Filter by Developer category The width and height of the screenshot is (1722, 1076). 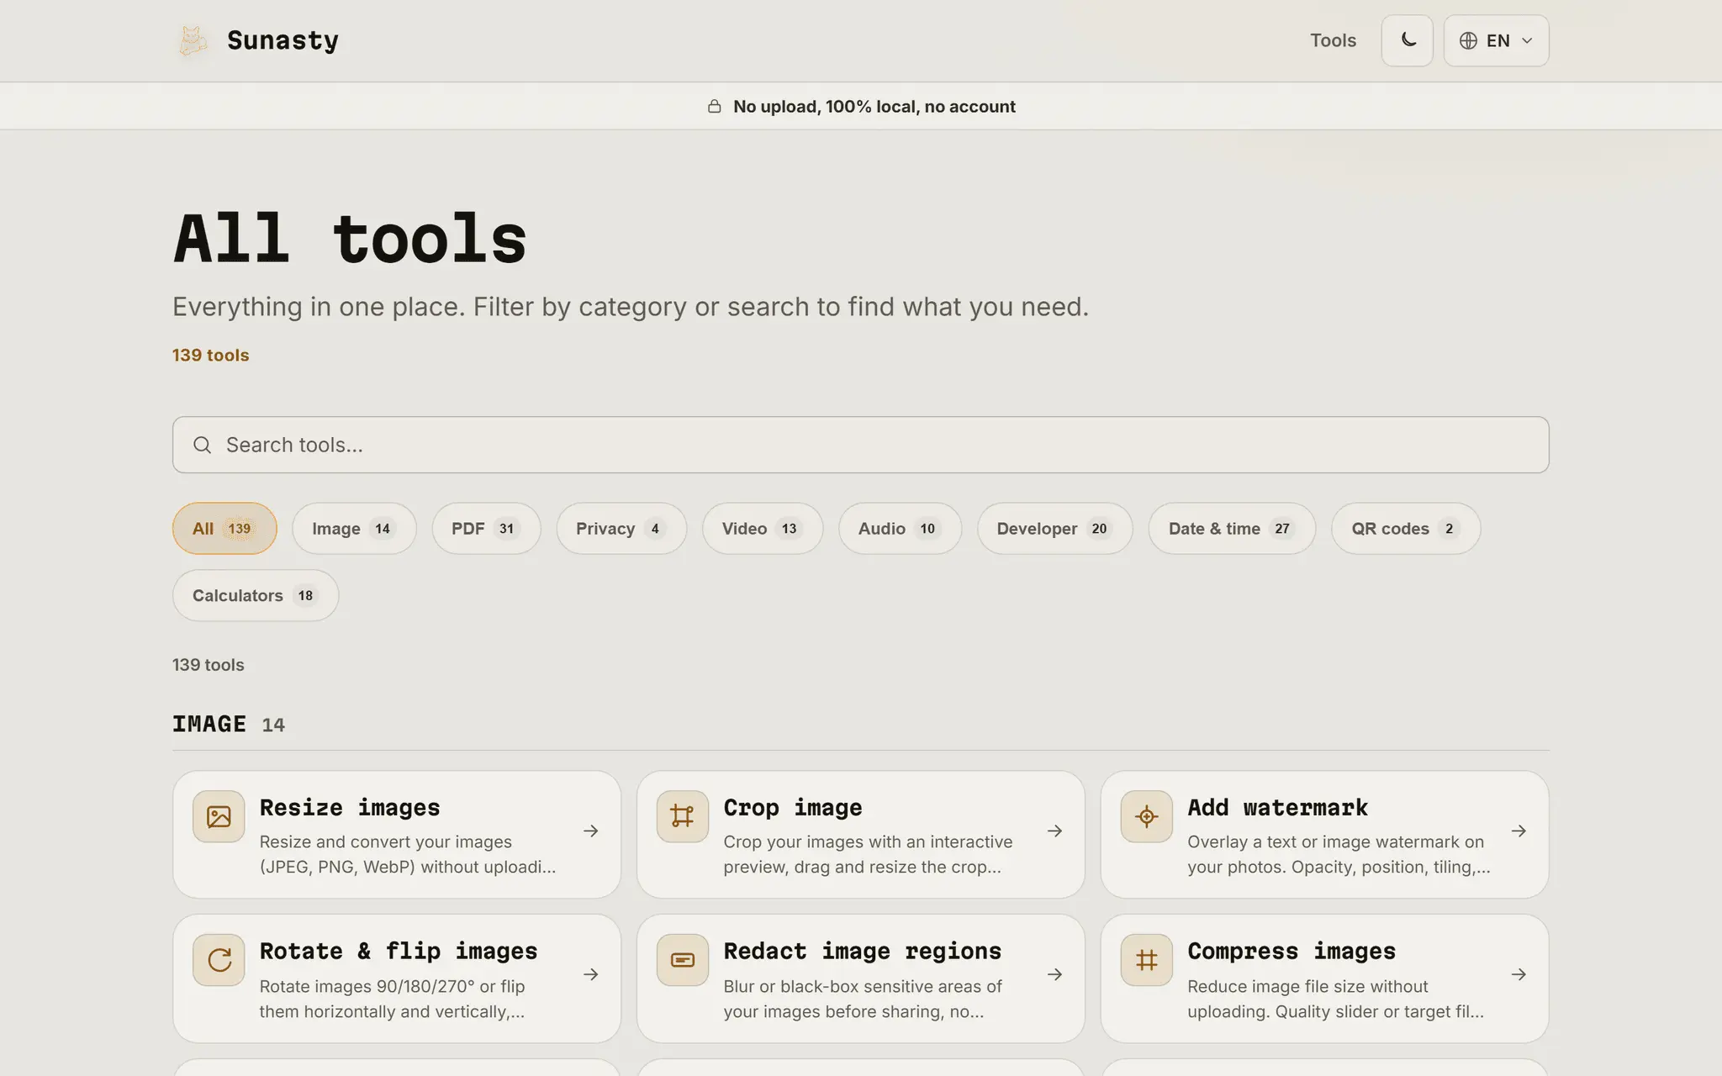(1054, 529)
